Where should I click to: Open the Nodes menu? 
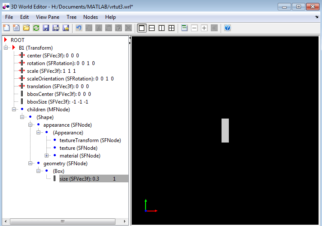click(91, 17)
